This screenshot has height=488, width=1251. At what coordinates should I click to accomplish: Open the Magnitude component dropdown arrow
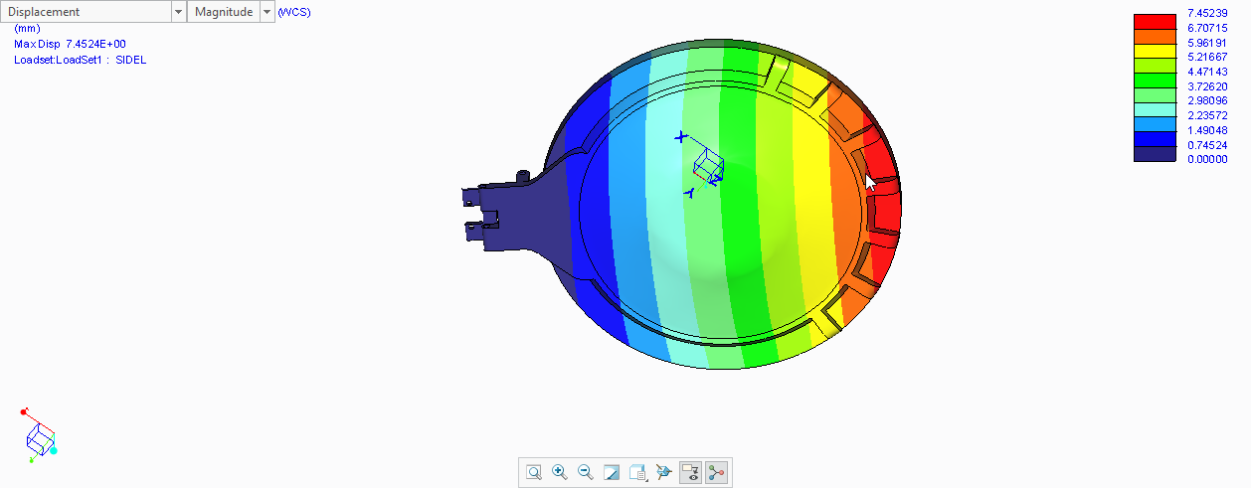pos(267,12)
